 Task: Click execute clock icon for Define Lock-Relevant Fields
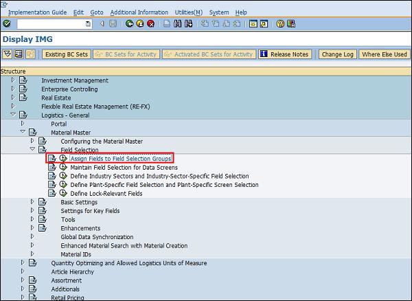click(63, 194)
